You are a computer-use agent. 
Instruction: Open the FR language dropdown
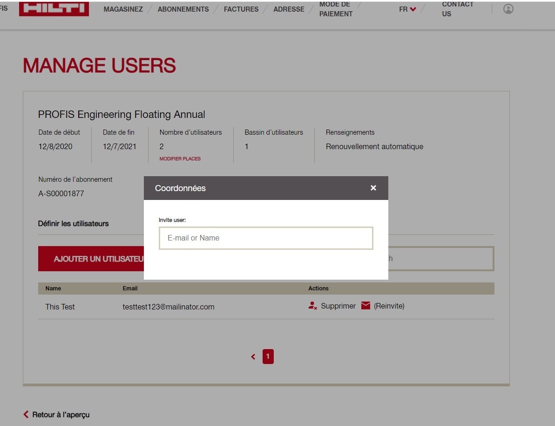coord(407,9)
